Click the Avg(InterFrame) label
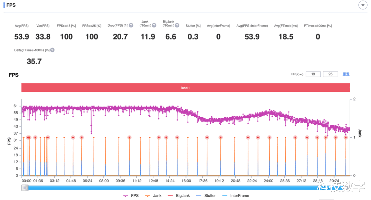Screen dimensions: 371x200 pos(219,26)
